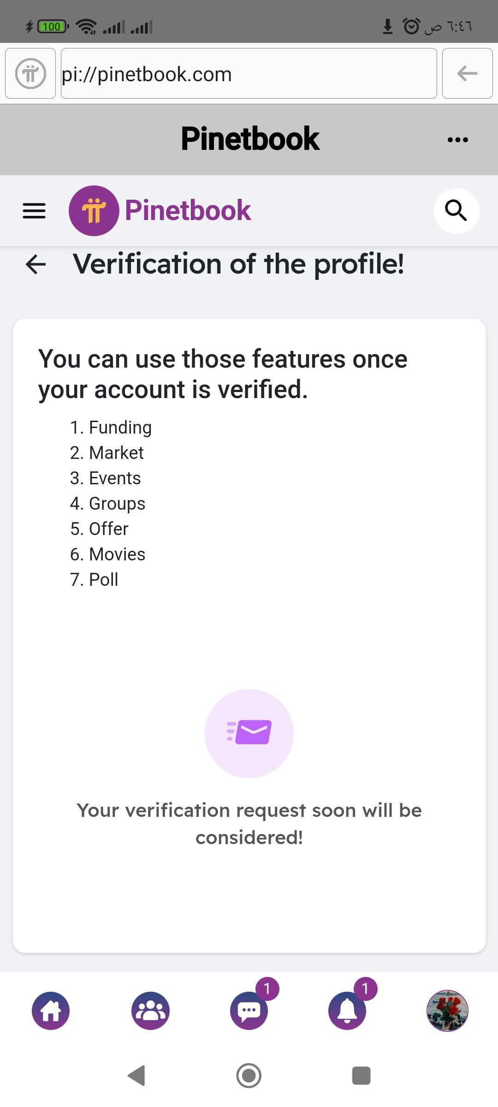
Task: Tap the purple envelope verification icon
Action: pos(249,733)
